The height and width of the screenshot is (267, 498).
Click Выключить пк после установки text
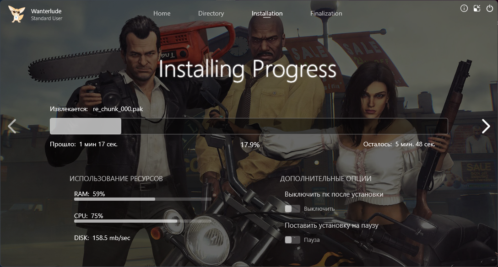click(334, 194)
